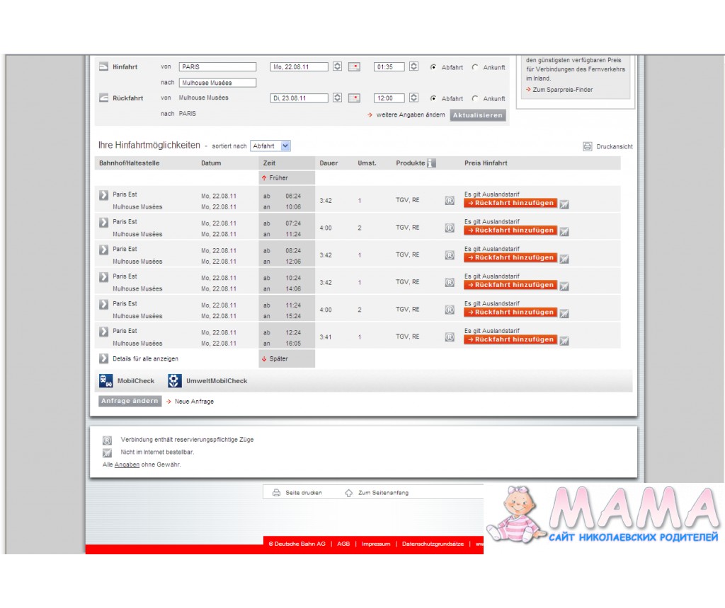Screen dimensions: 725x608
Task: Open the MobilCheck icon
Action: (105, 381)
